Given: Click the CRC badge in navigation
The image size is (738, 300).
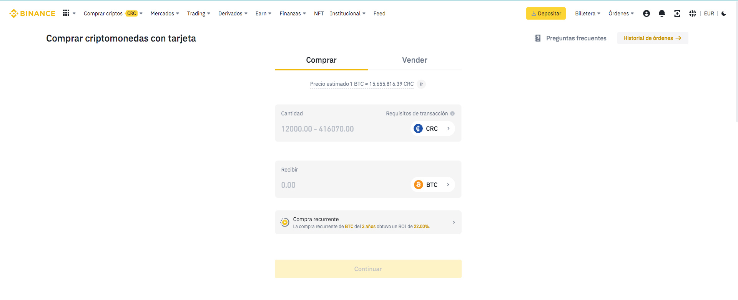Looking at the screenshot, I should click(131, 13).
